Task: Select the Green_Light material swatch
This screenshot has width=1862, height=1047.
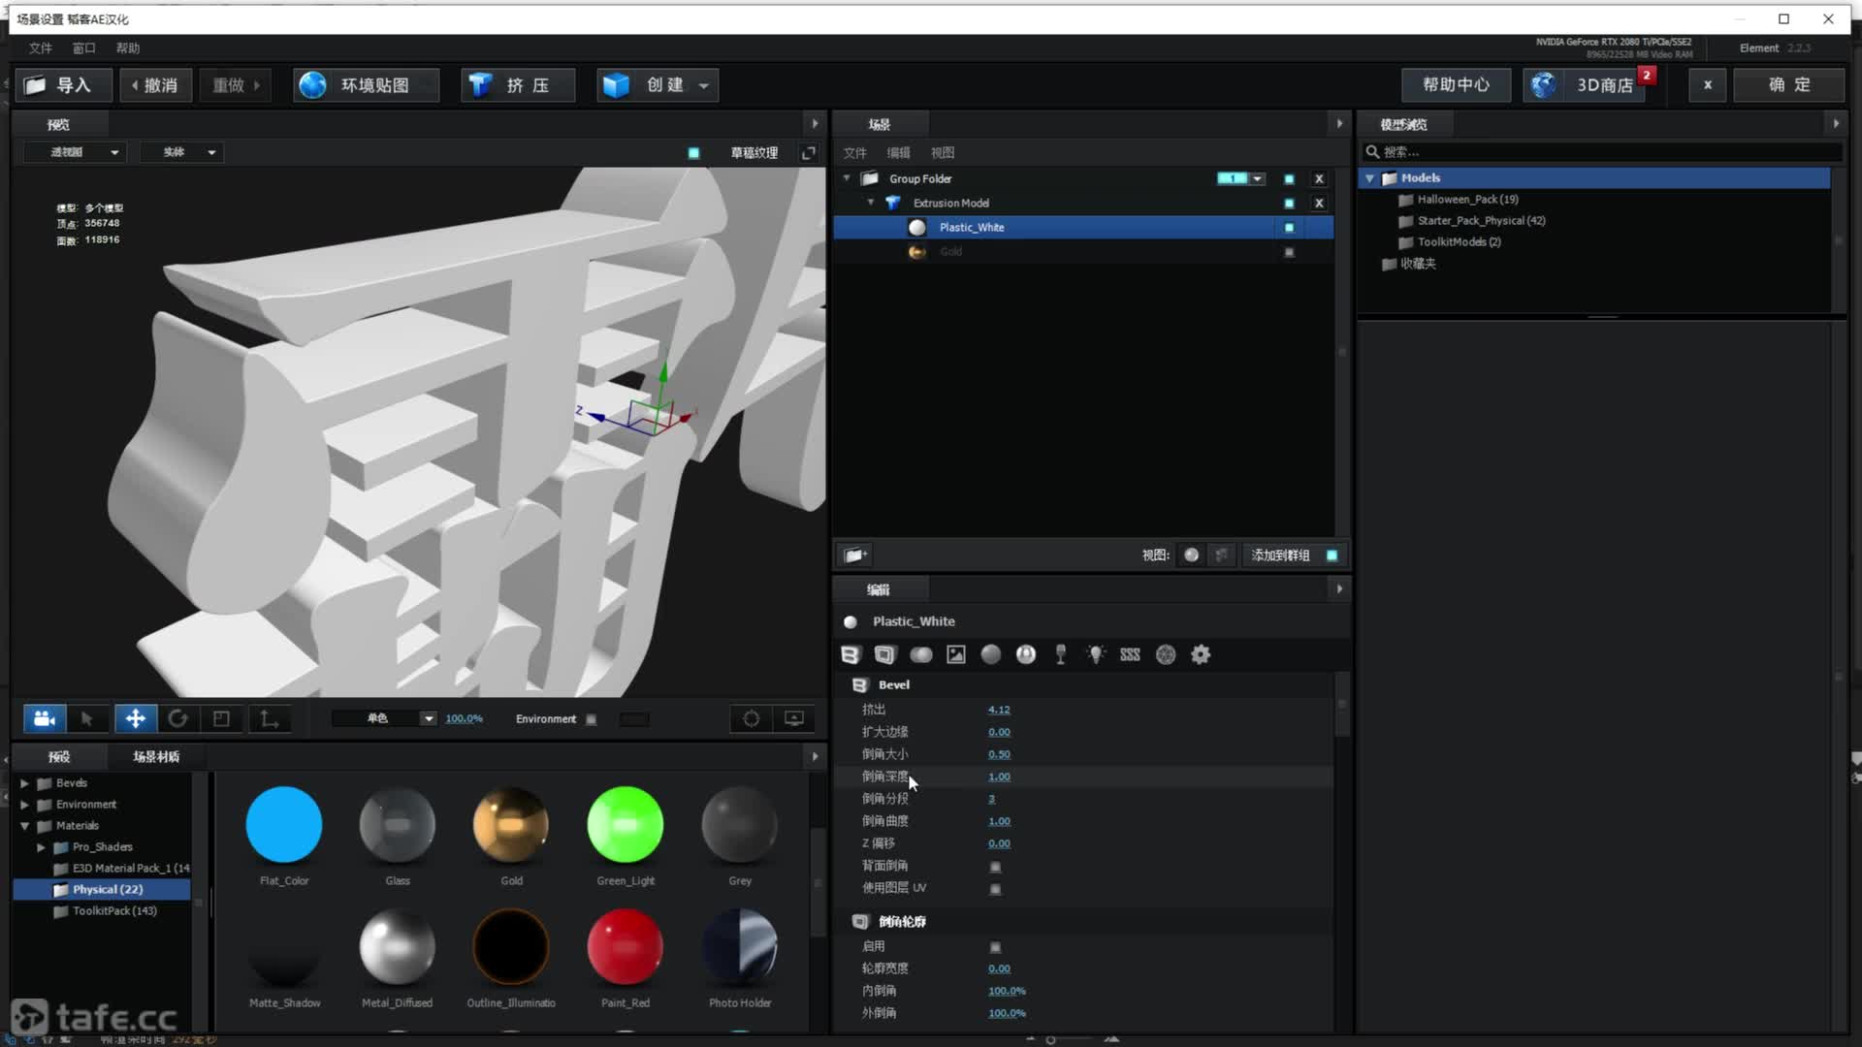Action: pos(626,825)
